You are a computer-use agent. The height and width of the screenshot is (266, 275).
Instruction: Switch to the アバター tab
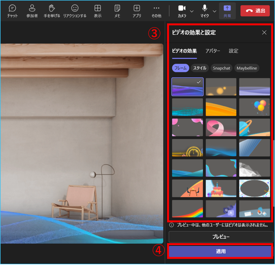213,51
